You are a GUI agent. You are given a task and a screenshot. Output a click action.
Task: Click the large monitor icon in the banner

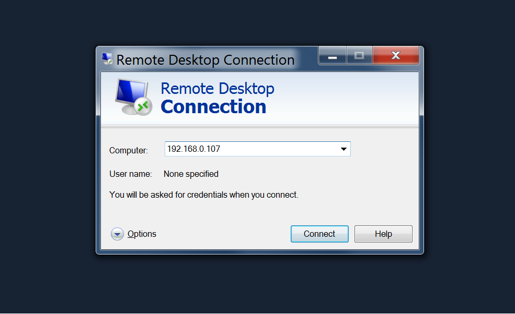tap(133, 96)
